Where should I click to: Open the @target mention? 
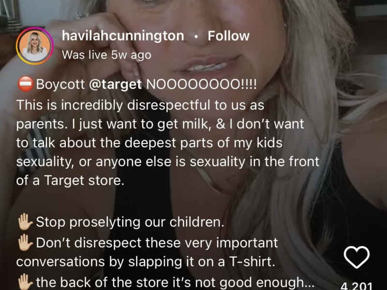[x=115, y=85]
